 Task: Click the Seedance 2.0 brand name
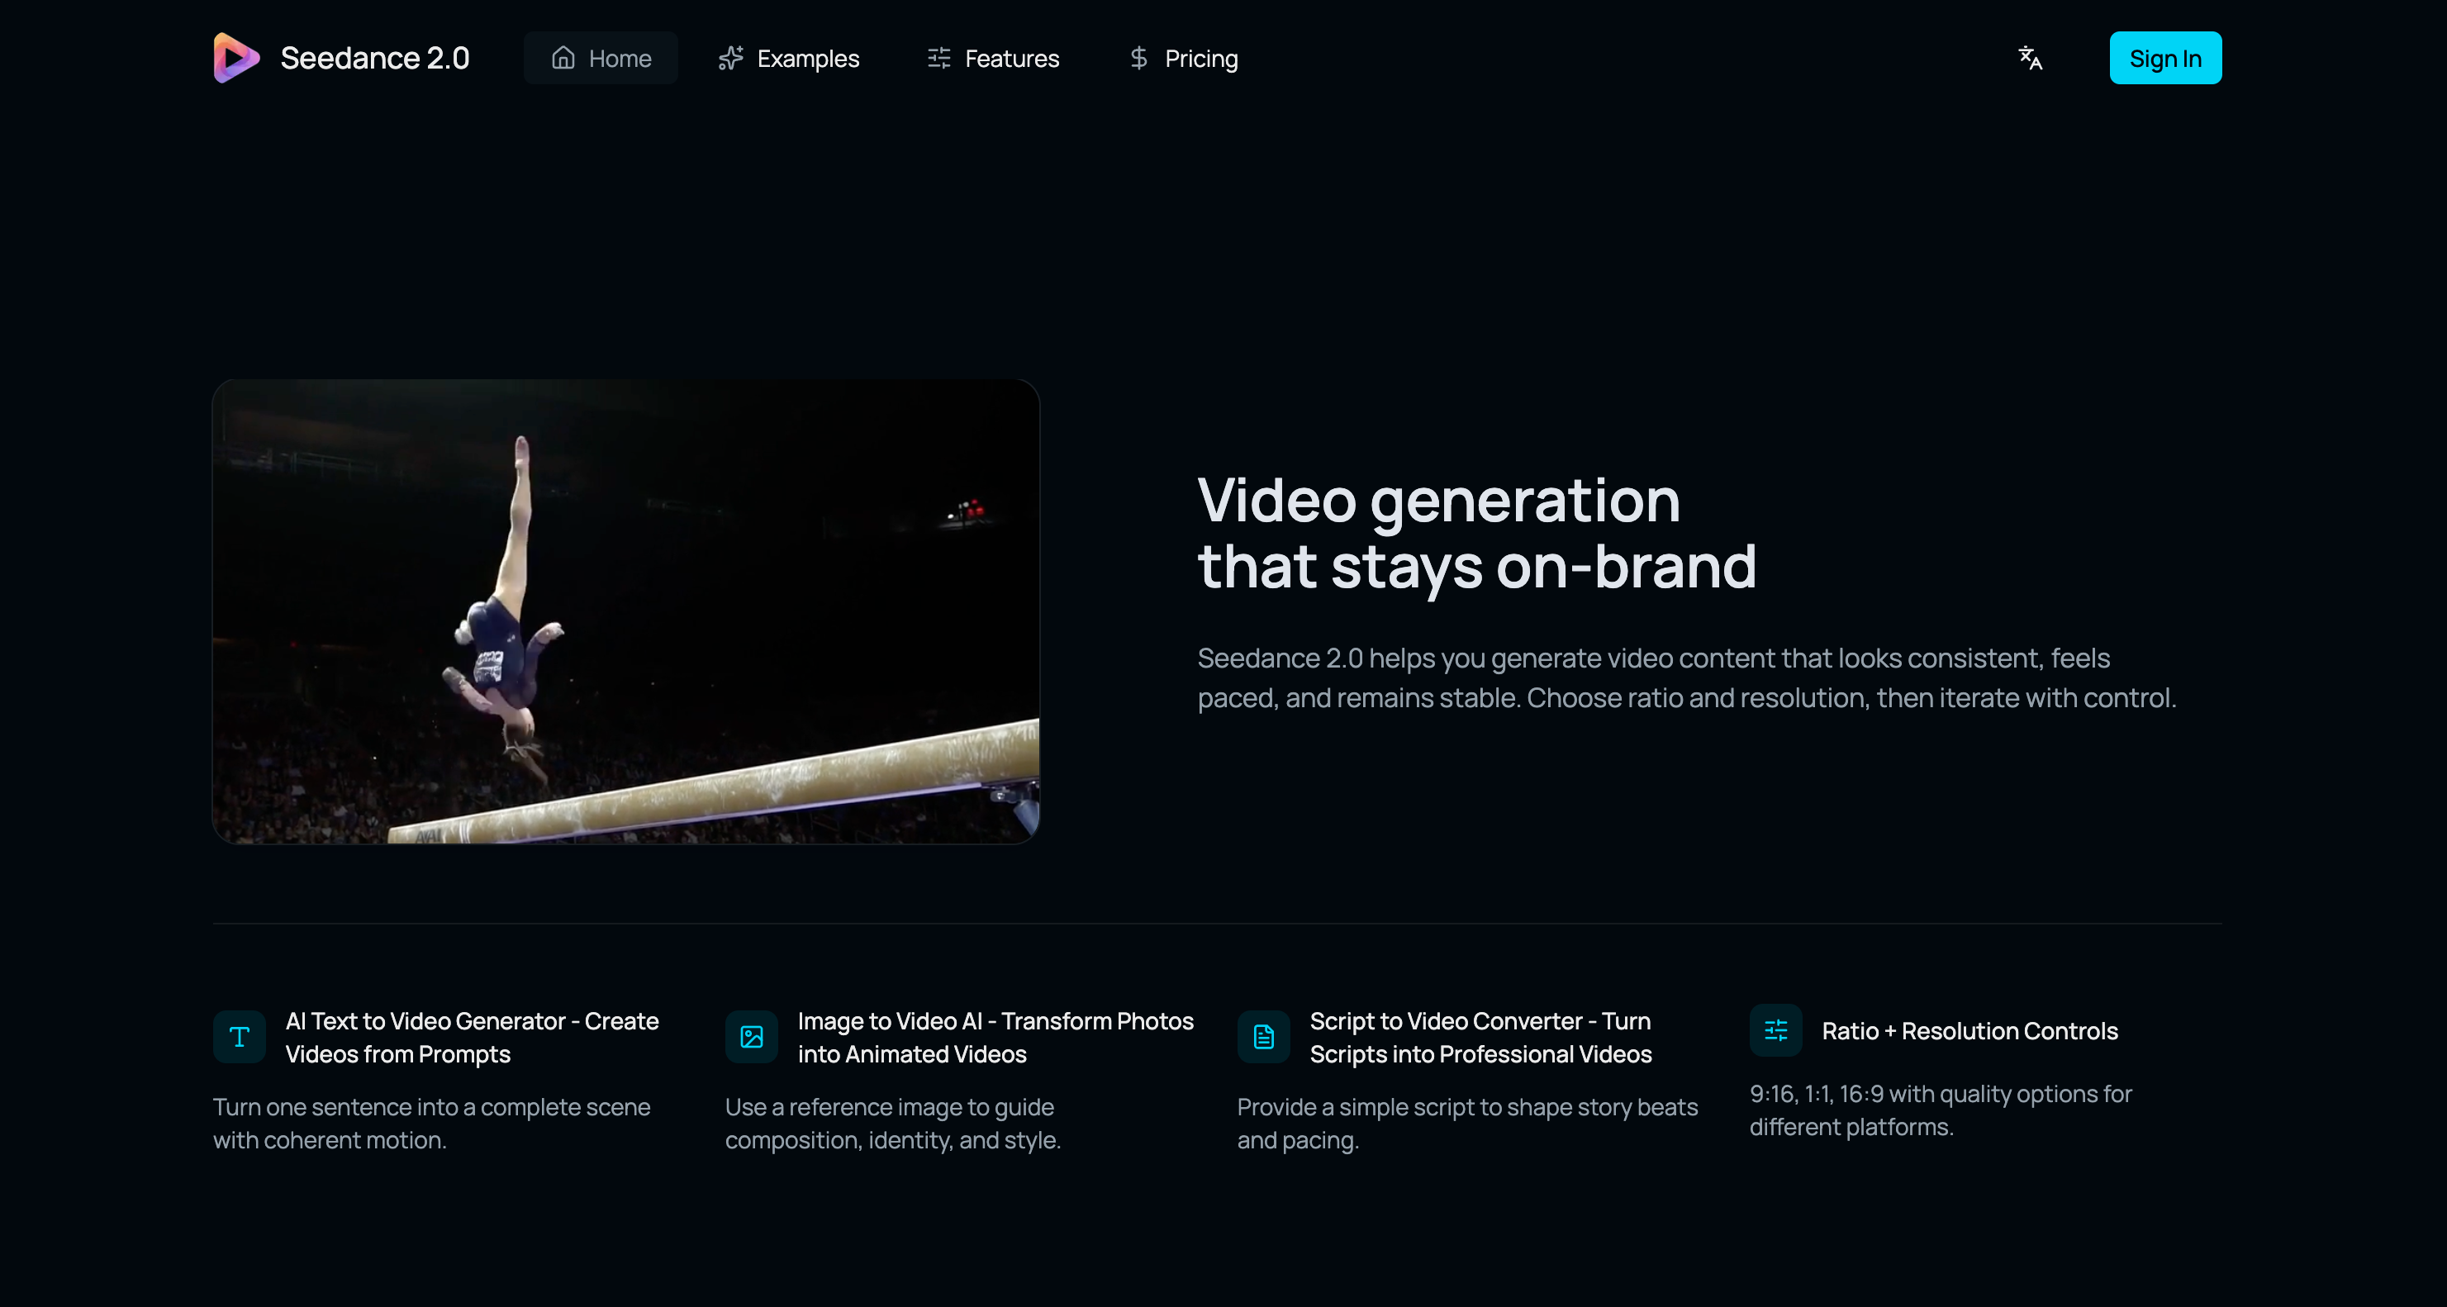tap(374, 57)
